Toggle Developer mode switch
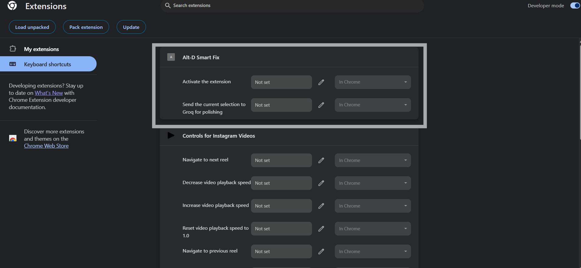The height and width of the screenshot is (268, 581). tap(575, 5)
